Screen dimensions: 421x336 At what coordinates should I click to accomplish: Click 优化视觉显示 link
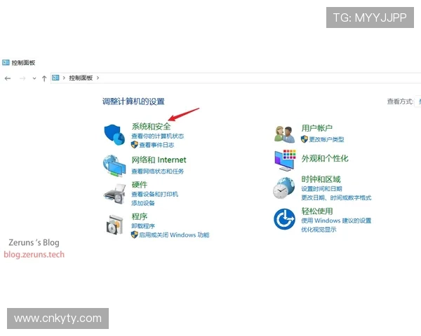[319, 230]
